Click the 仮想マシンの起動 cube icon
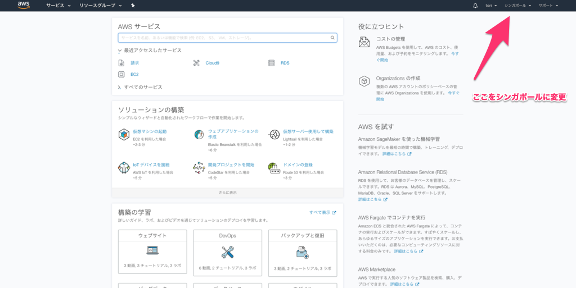Screen dimensions: 576x288 tap(124, 135)
